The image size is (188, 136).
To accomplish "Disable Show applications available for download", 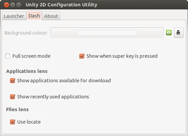I will coord(12,81).
